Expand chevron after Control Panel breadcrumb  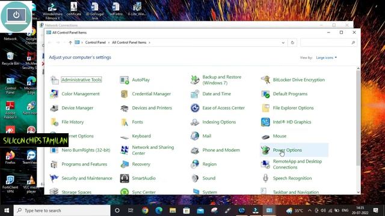pos(109,43)
